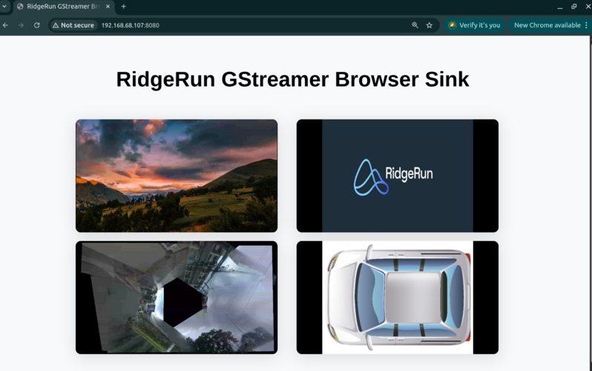Expand the tab search dropdown arrow

[x=4, y=7]
